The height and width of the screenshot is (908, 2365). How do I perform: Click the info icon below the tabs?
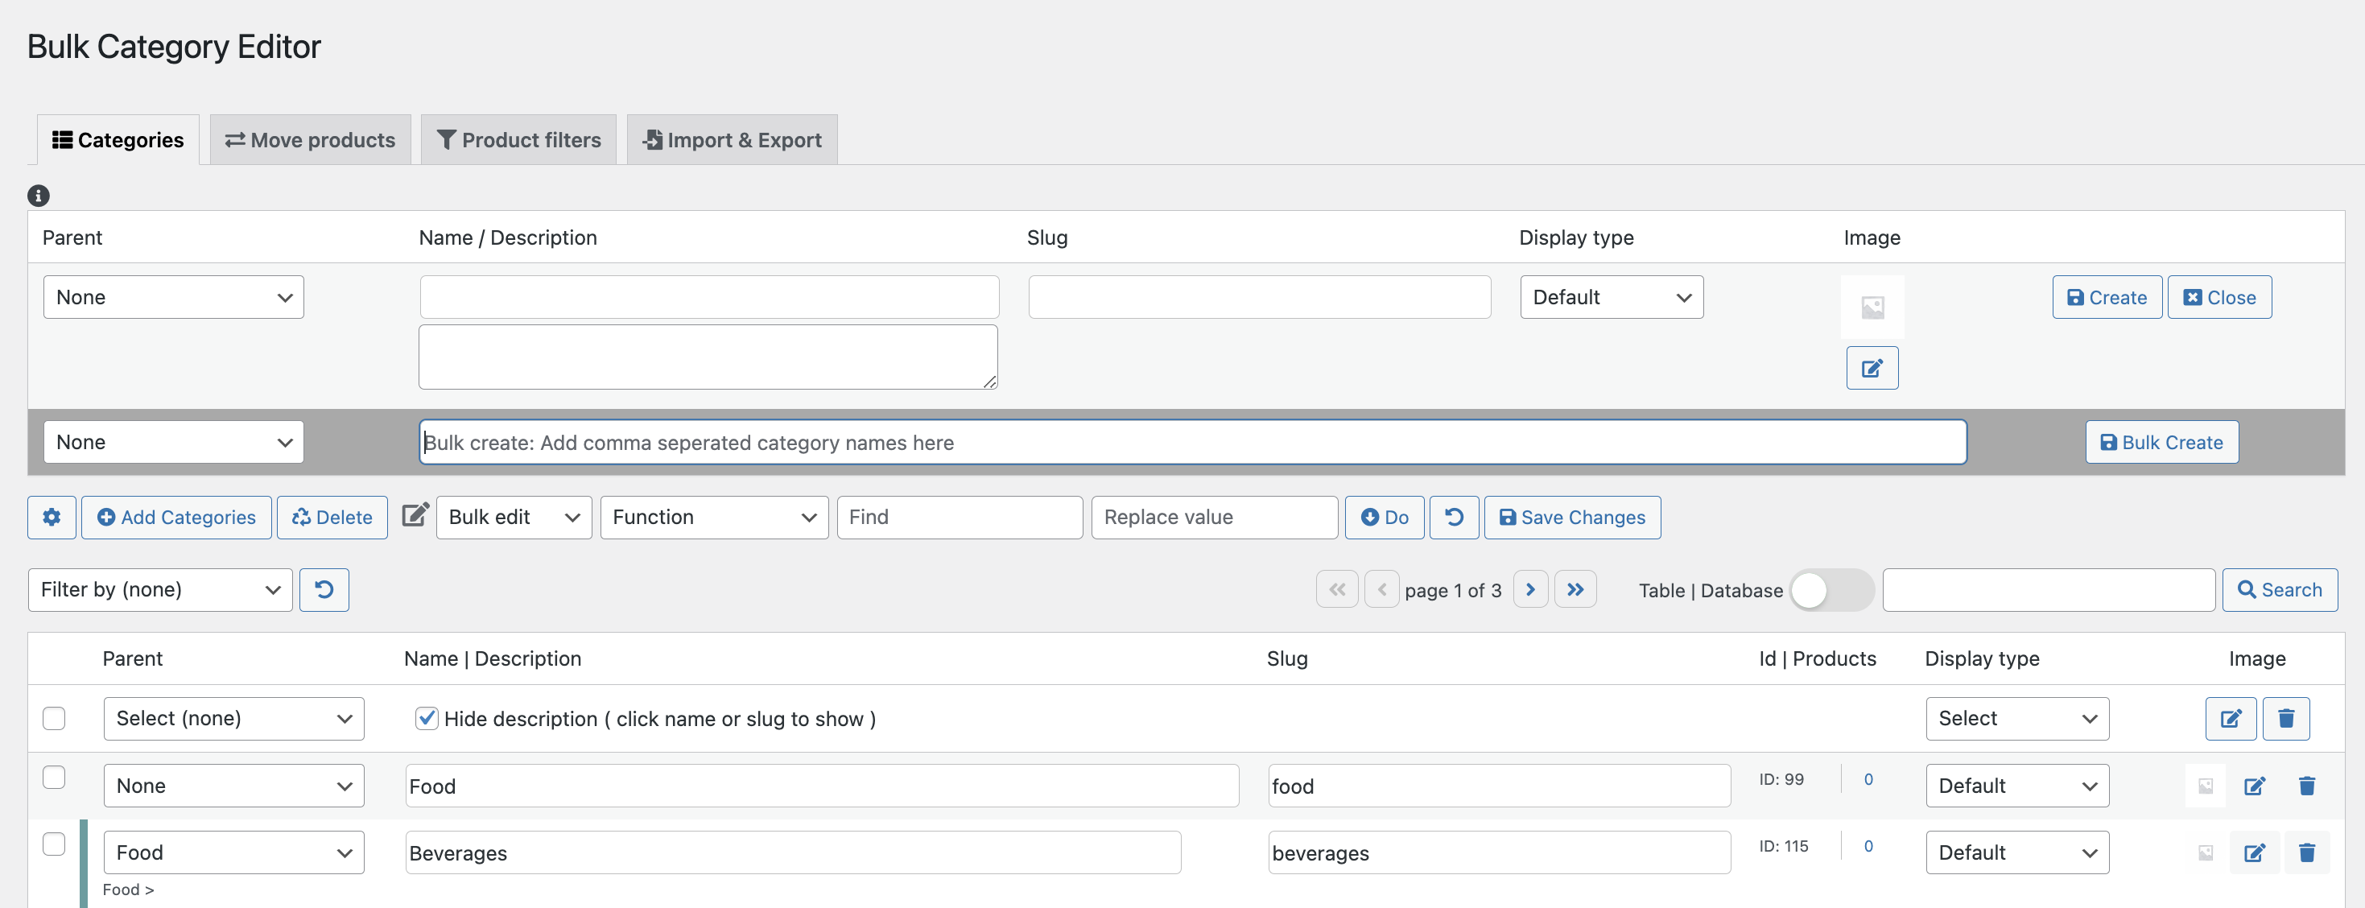click(x=38, y=196)
